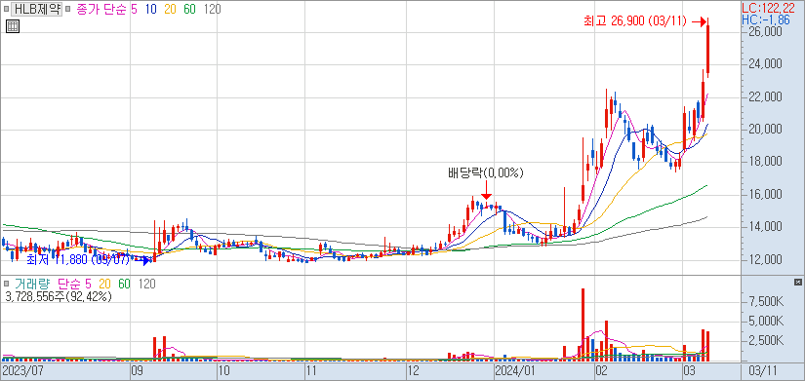The image size is (805, 381).
Task: Click the 5,000K volume axis label
Action: click(767, 321)
